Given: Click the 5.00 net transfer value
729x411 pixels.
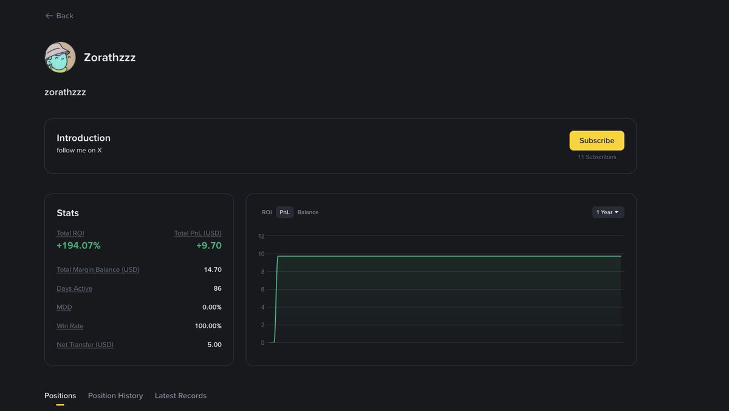Looking at the screenshot, I should click(214, 345).
